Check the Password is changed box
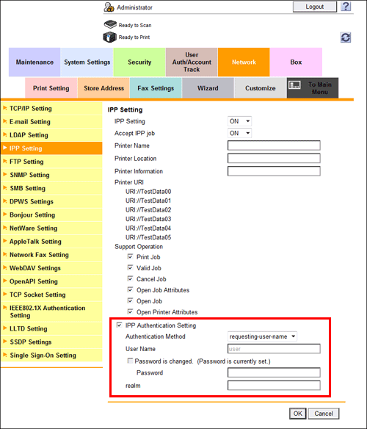367x429 pixels. pyautogui.click(x=131, y=361)
